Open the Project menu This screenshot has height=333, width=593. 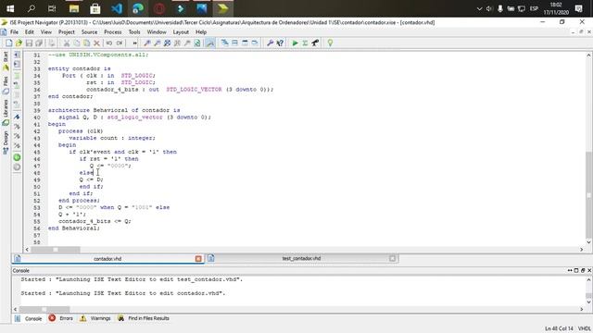coord(67,32)
